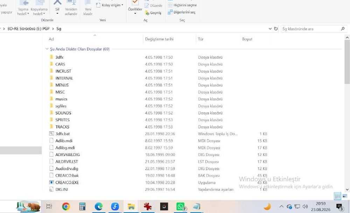Sort by Değiştirme tarihi column header

pyautogui.click(x=159, y=39)
